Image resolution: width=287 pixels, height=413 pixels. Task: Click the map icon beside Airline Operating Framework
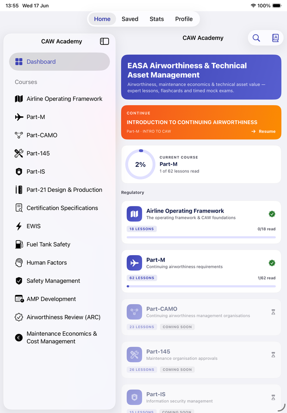pyautogui.click(x=19, y=99)
